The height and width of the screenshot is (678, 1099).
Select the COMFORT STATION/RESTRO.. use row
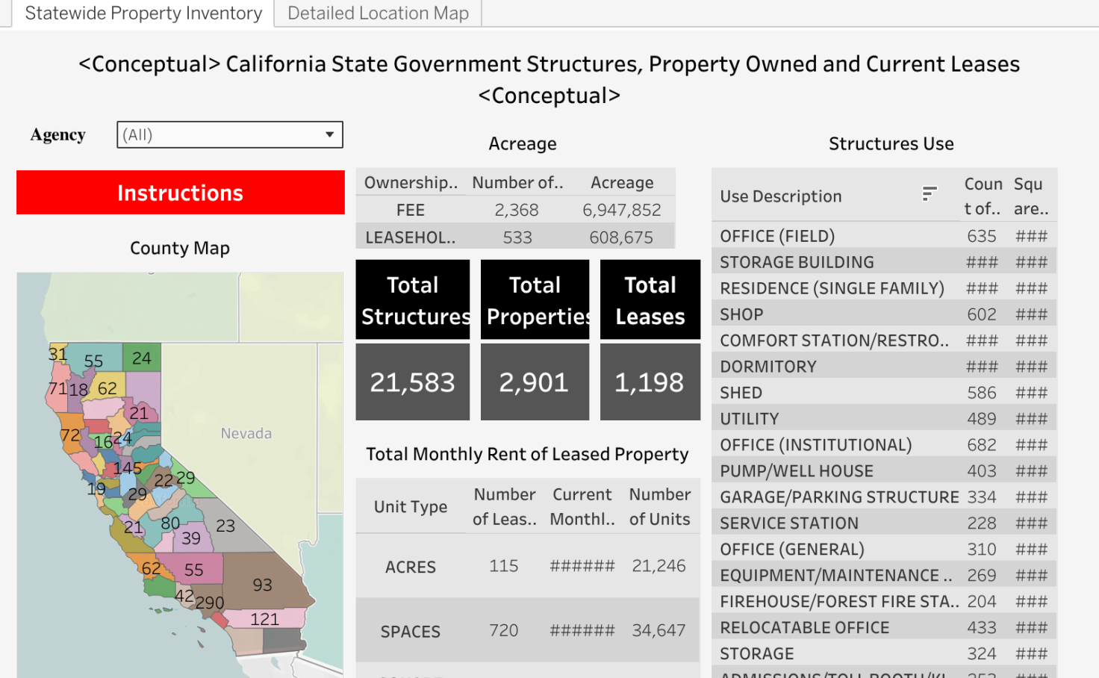[x=885, y=340]
